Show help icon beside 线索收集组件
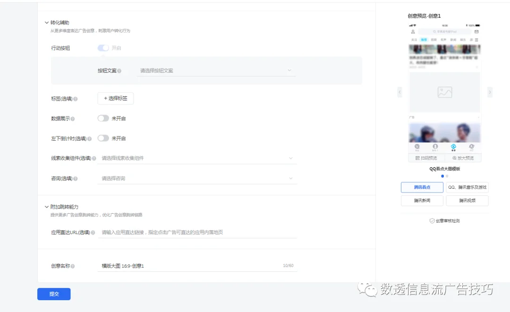Image resolution: width=510 pixels, height=312 pixels. tap(94, 159)
